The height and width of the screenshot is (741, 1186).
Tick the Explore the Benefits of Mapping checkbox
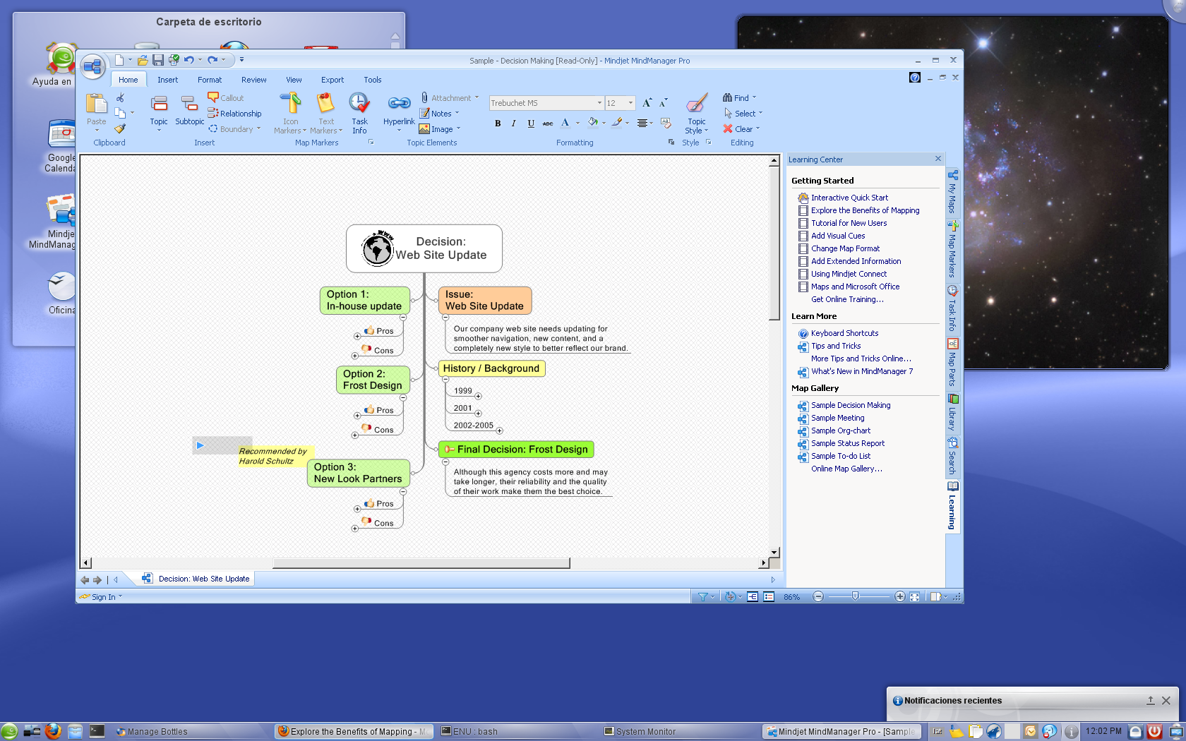click(803, 210)
